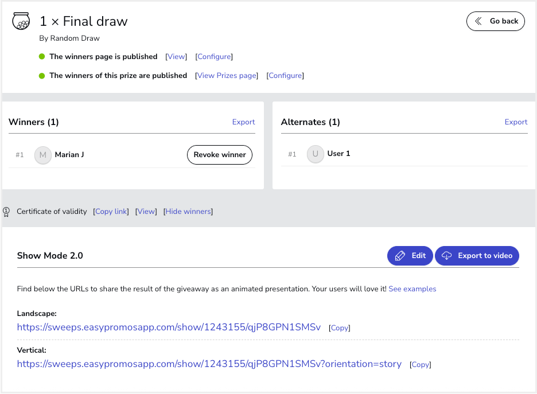
Task: Click the pencil icon on Edit button
Action: coord(400,256)
